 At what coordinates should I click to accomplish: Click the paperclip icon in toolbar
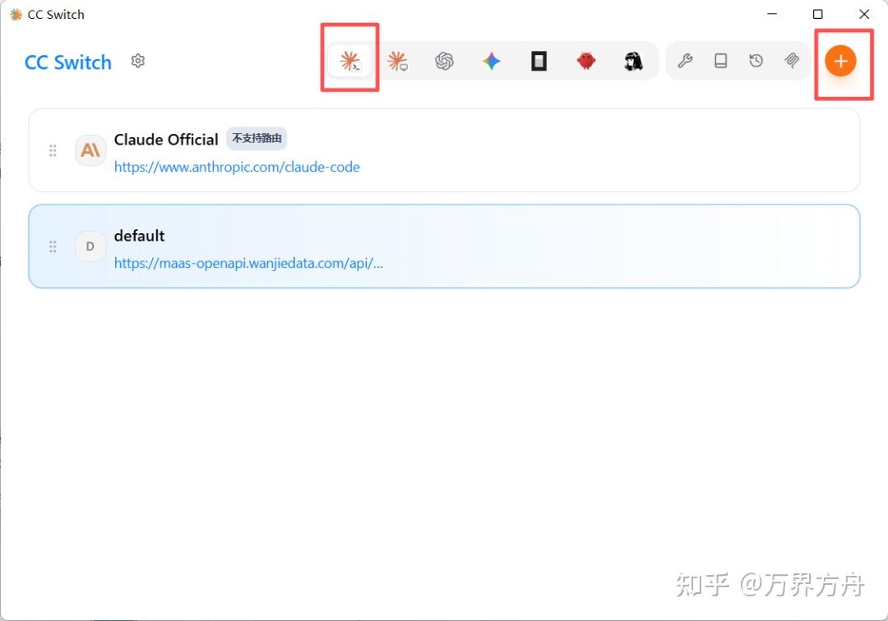792,61
